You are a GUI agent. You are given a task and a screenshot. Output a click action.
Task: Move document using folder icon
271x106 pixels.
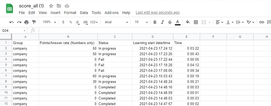(x=59, y=6)
